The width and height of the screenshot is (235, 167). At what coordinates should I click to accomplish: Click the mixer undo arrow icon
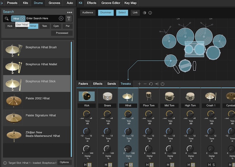(151, 84)
